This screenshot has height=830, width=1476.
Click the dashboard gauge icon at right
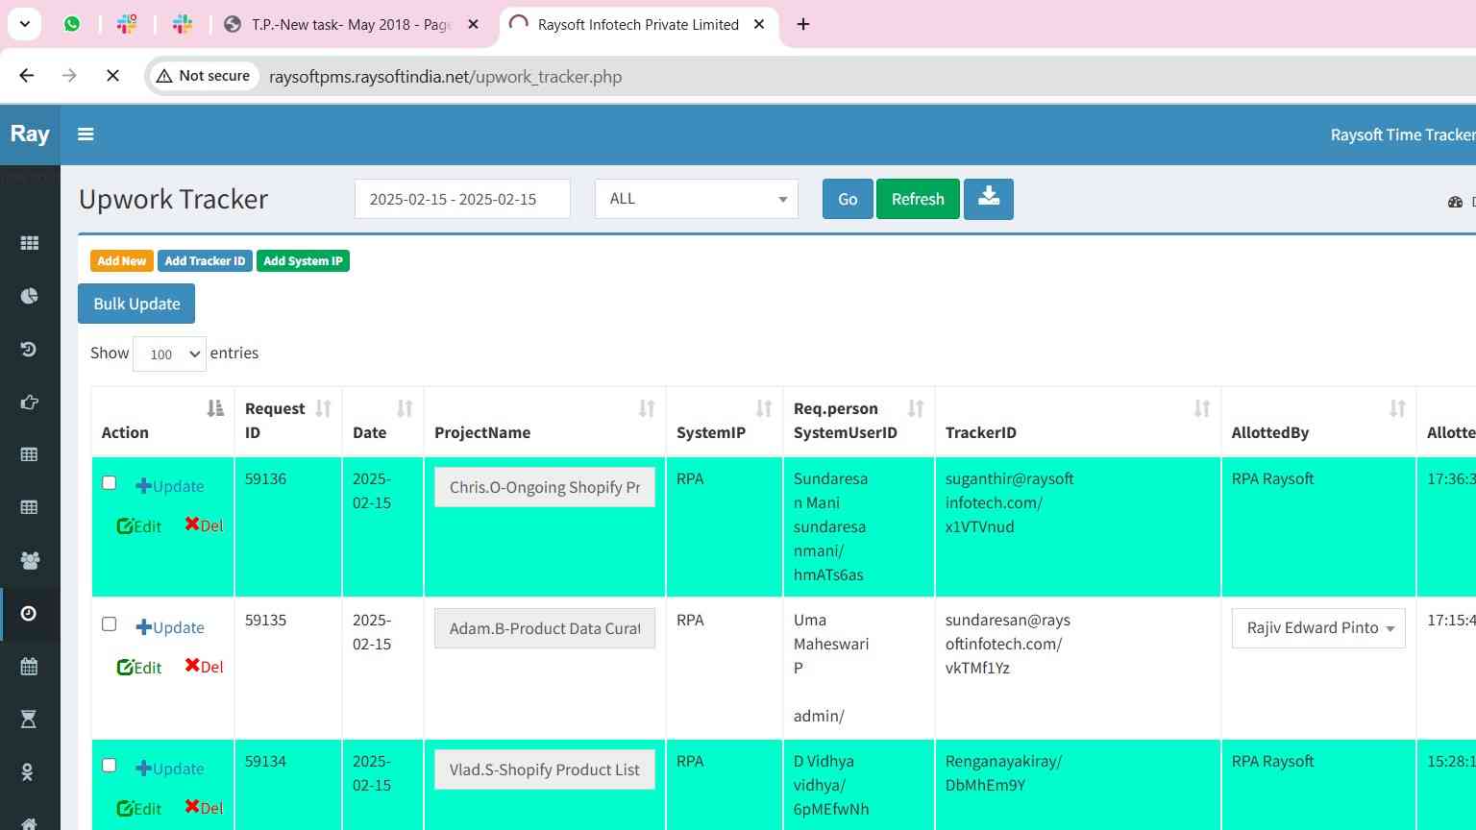click(x=1455, y=202)
